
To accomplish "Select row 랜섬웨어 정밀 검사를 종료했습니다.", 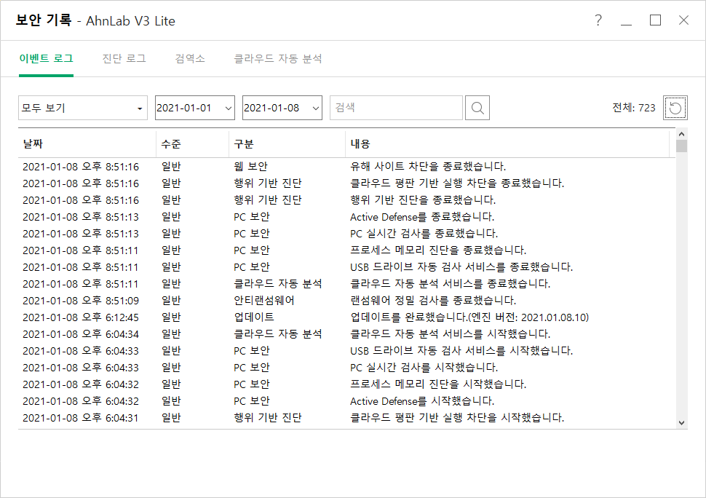I will tap(346, 301).
